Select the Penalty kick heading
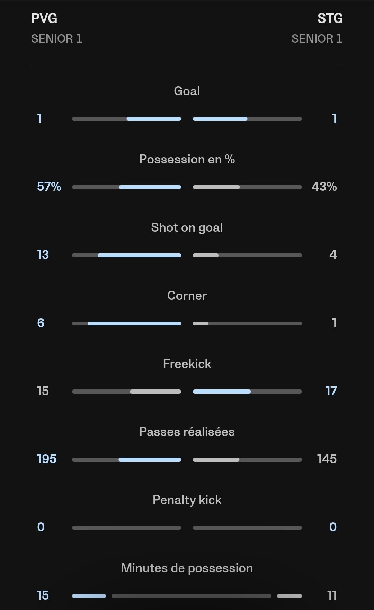The height and width of the screenshot is (610, 374). coord(187,500)
